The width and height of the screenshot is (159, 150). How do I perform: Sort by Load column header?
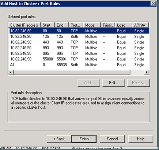(x=124, y=25)
